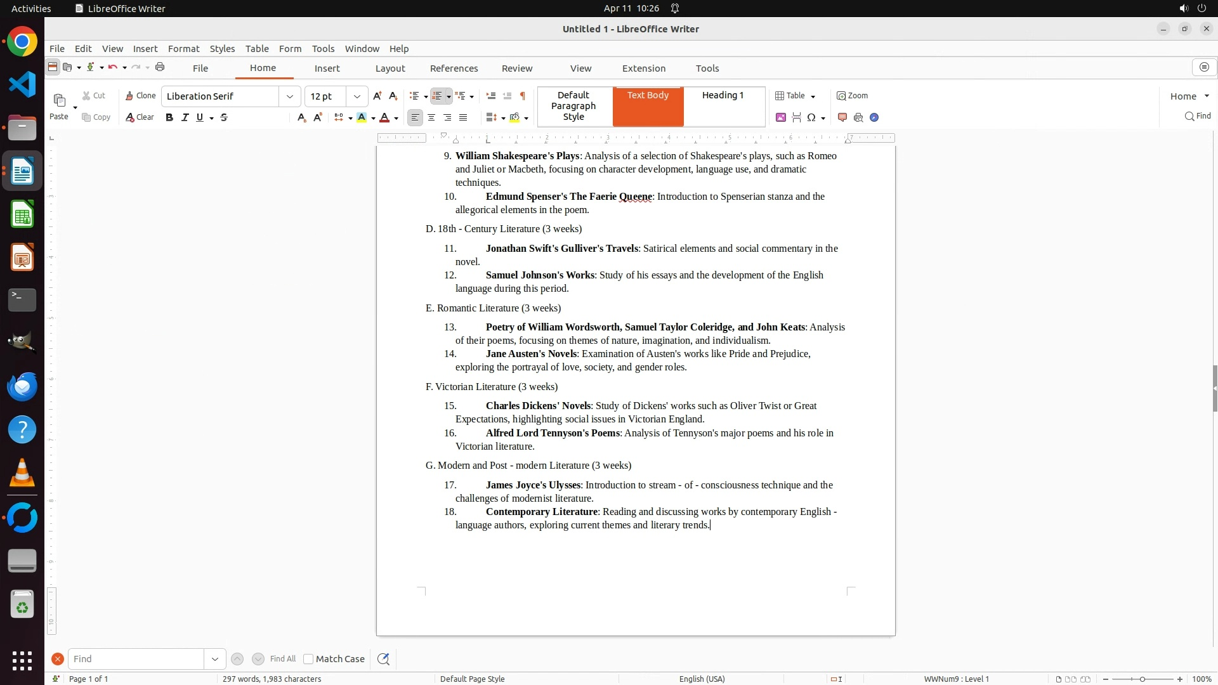Image resolution: width=1218 pixels, height=685 pixels.
Task: Toggle the ordered list button
Action: pyautogui.click(x=437, y=96)
